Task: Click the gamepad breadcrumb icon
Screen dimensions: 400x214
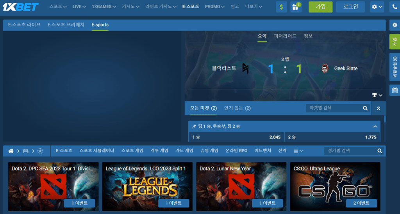Action: click(x=25, y=151)
